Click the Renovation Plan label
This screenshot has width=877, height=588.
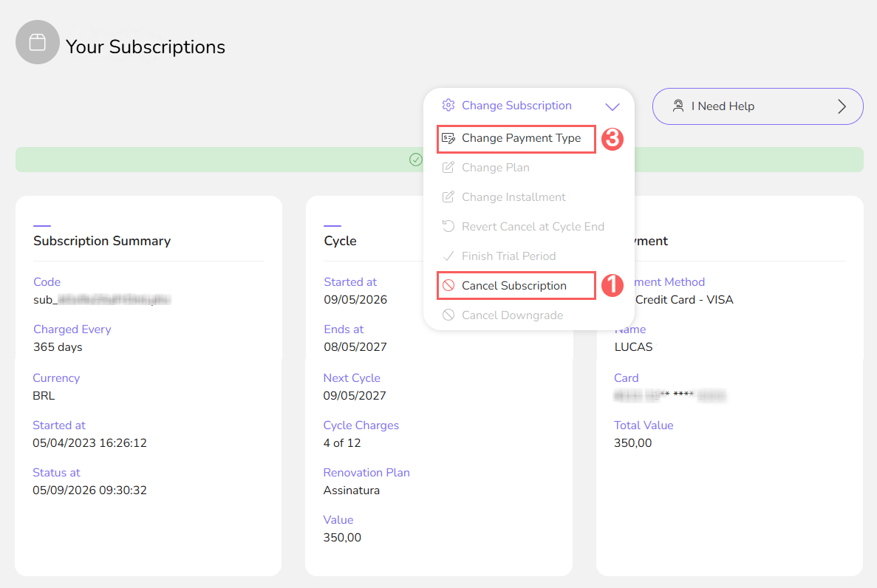366,473
